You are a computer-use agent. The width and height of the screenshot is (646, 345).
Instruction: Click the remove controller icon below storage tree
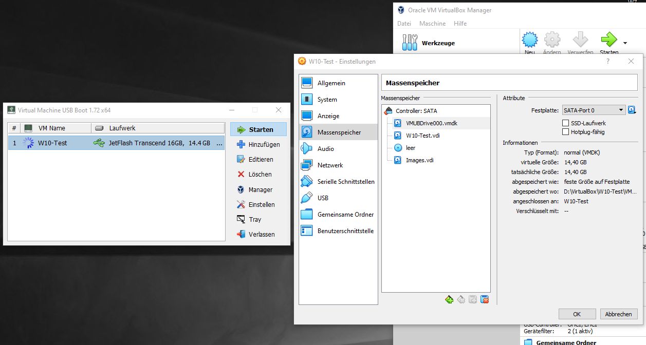point(461,300)
